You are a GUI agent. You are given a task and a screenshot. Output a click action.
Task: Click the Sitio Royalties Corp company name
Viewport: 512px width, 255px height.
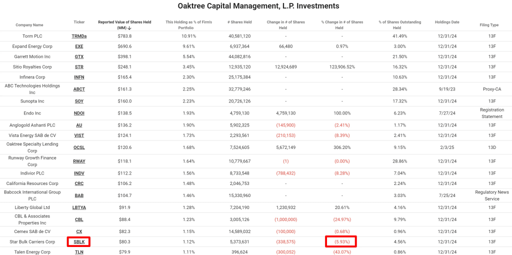point(32,67)
